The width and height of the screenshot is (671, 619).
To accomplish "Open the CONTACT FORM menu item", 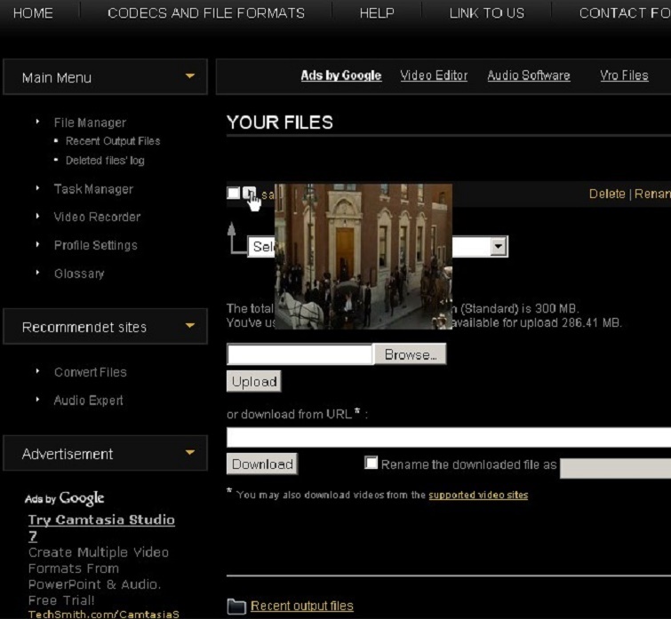I will (x=625, y=13).
